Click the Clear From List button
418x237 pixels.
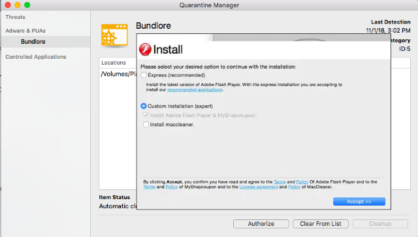321,224
